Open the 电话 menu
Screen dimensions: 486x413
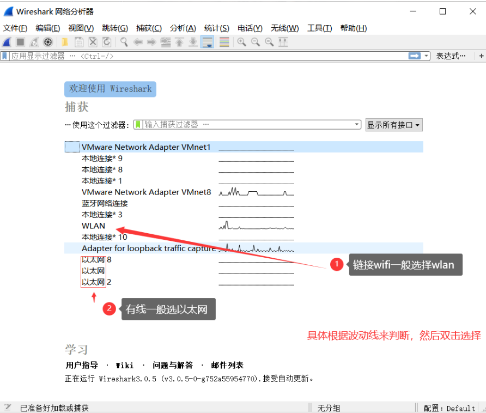(250, 28)
